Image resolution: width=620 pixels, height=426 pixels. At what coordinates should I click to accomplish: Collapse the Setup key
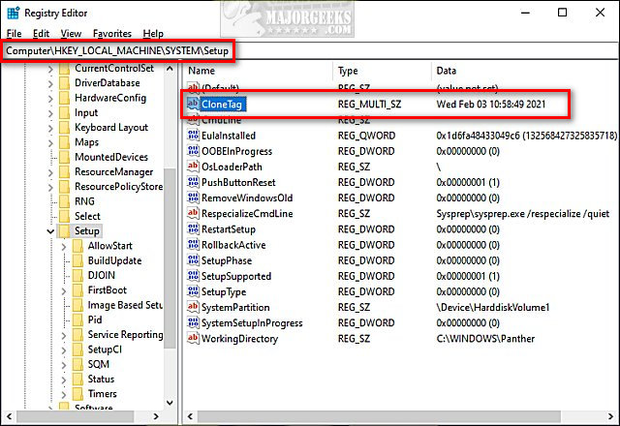pyautogui.click(x=50, y=231)
